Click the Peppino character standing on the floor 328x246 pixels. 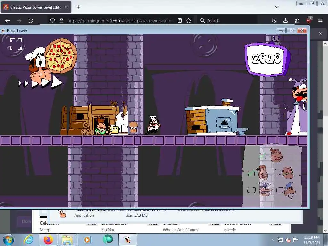point(153,125)
